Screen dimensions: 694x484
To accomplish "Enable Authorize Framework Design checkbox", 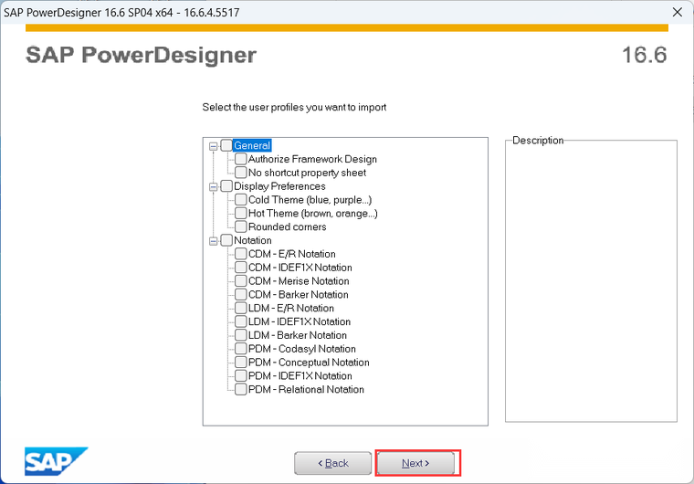I will point(241,159).
